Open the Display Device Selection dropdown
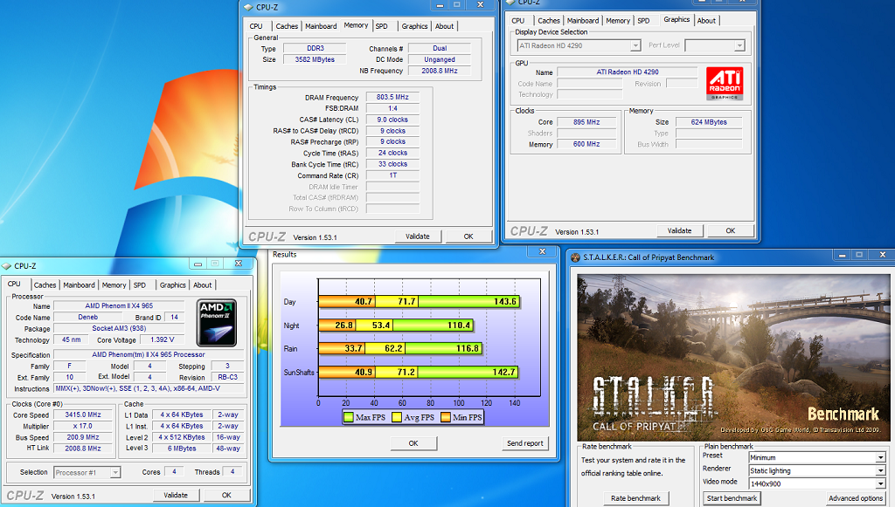 (x=578, y=45)
